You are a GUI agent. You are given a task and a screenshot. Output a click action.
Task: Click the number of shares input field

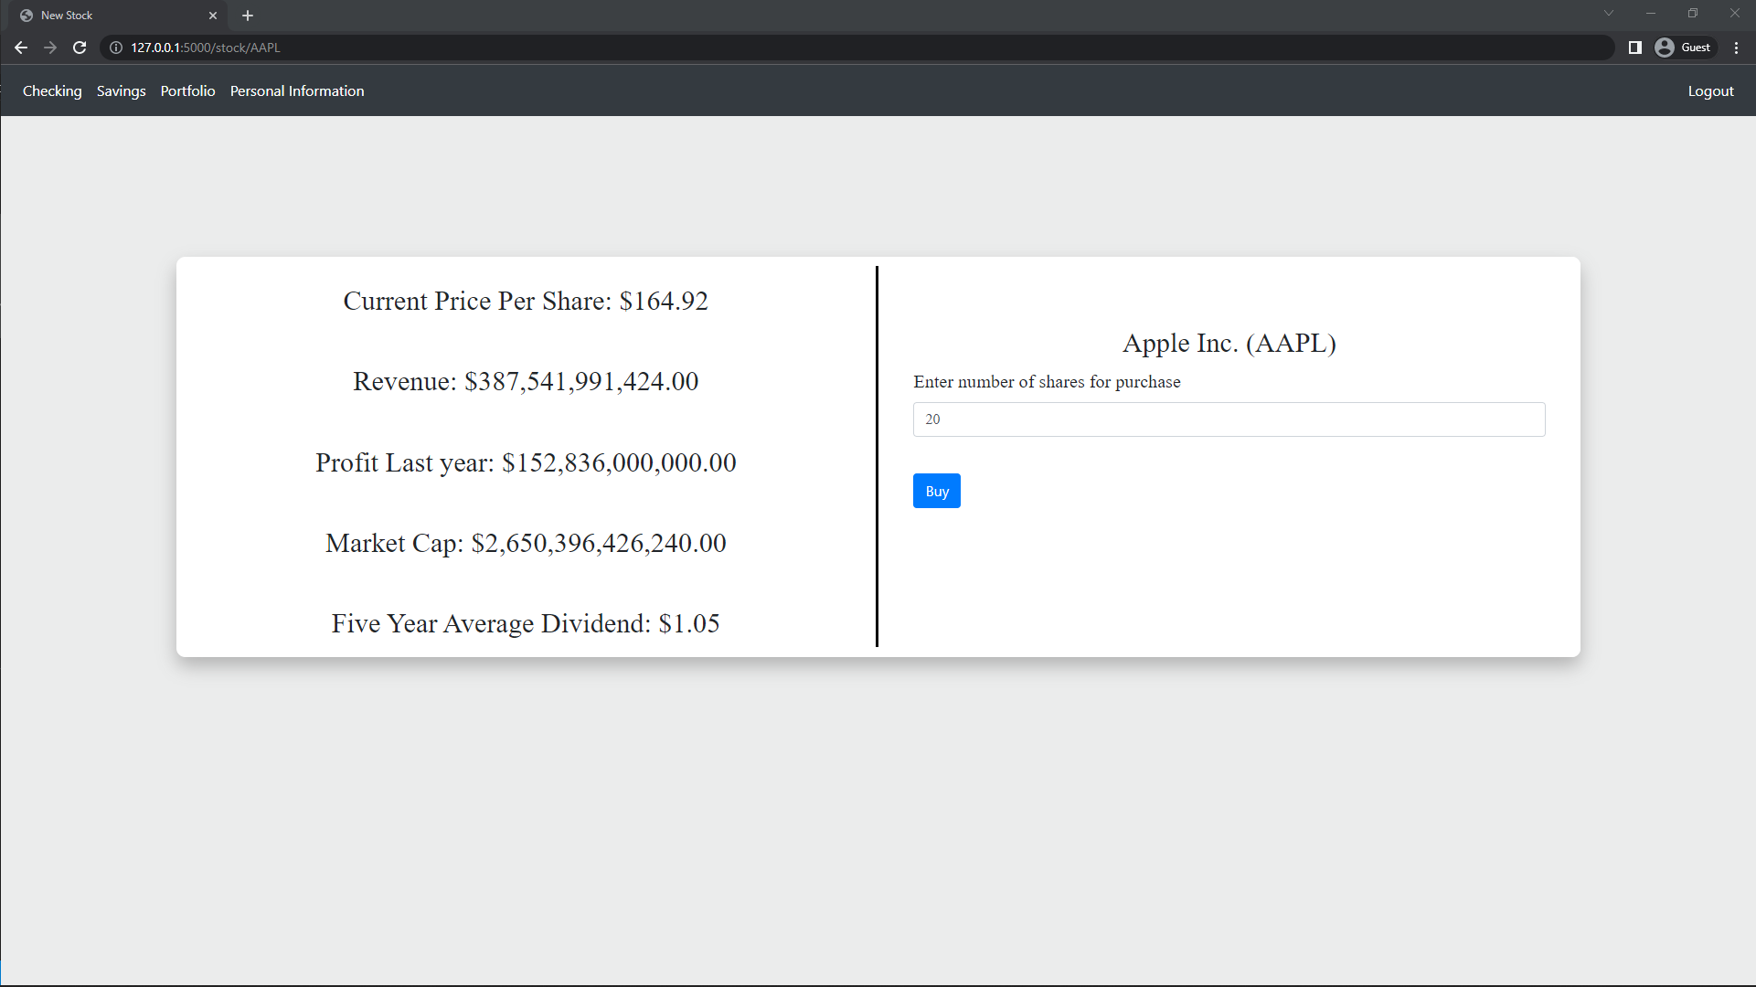(x=1229, y=419)
